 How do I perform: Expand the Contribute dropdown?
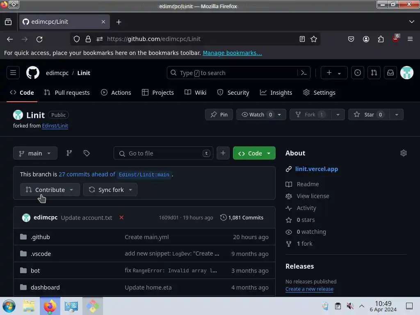tap(50, 189)
